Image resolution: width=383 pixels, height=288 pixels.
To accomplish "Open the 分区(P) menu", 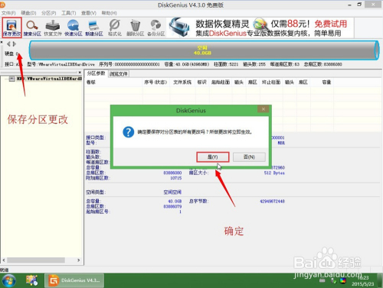I will coord(48,13).
